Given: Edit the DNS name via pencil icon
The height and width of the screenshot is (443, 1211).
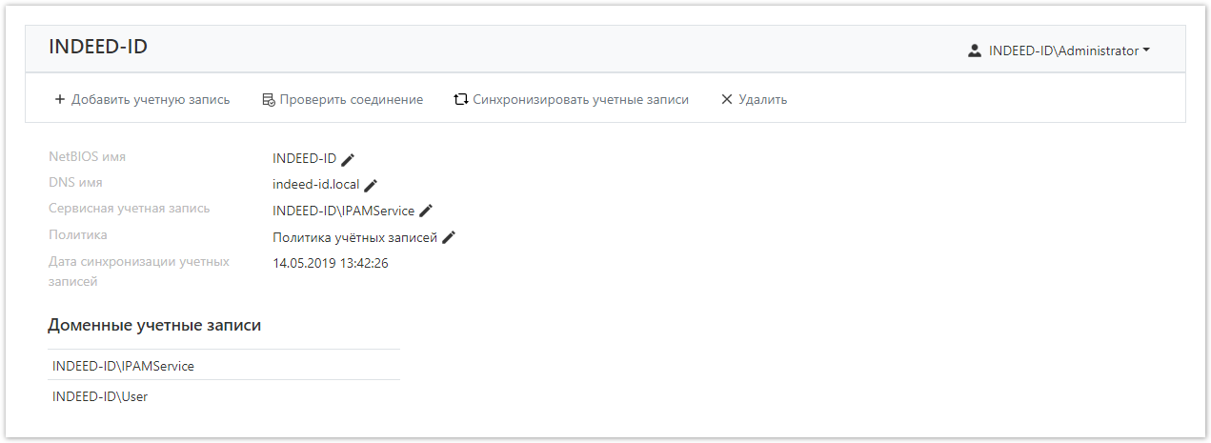Looking at the screenshot, I should pyautogui.click(x=372, y=185).
